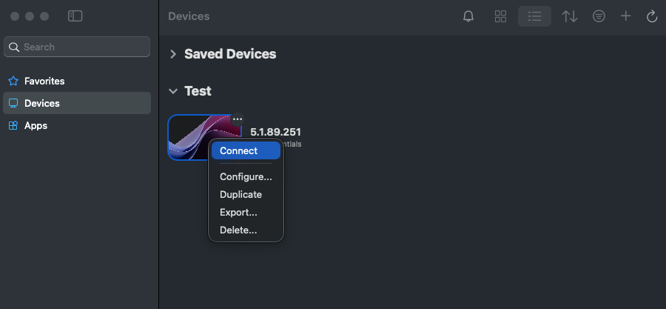The image size is (666, 309).
Task: Expand the Saved Devices section
Action: pyautogui.click(x=173, y=54)
